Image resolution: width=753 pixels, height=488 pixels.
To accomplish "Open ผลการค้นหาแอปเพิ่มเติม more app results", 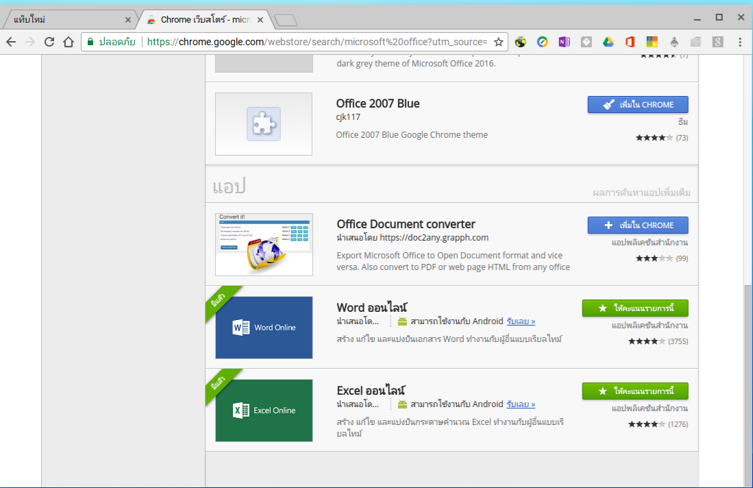I will [641, 193].
